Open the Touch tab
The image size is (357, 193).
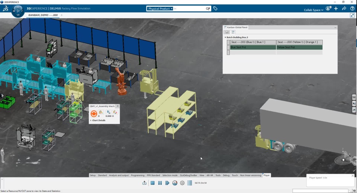(235, 175)
